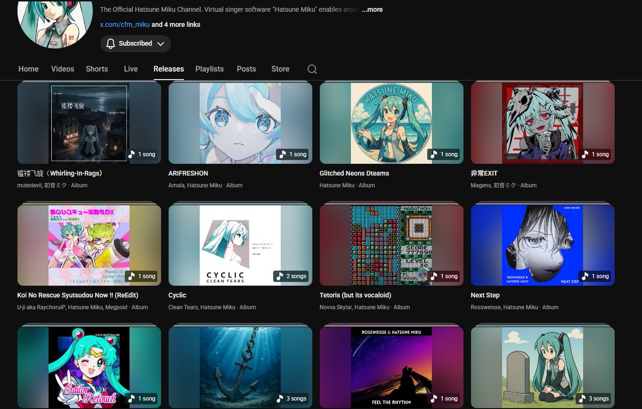Expand the Subscribed dropdown chevron

(x=160, y=44)
